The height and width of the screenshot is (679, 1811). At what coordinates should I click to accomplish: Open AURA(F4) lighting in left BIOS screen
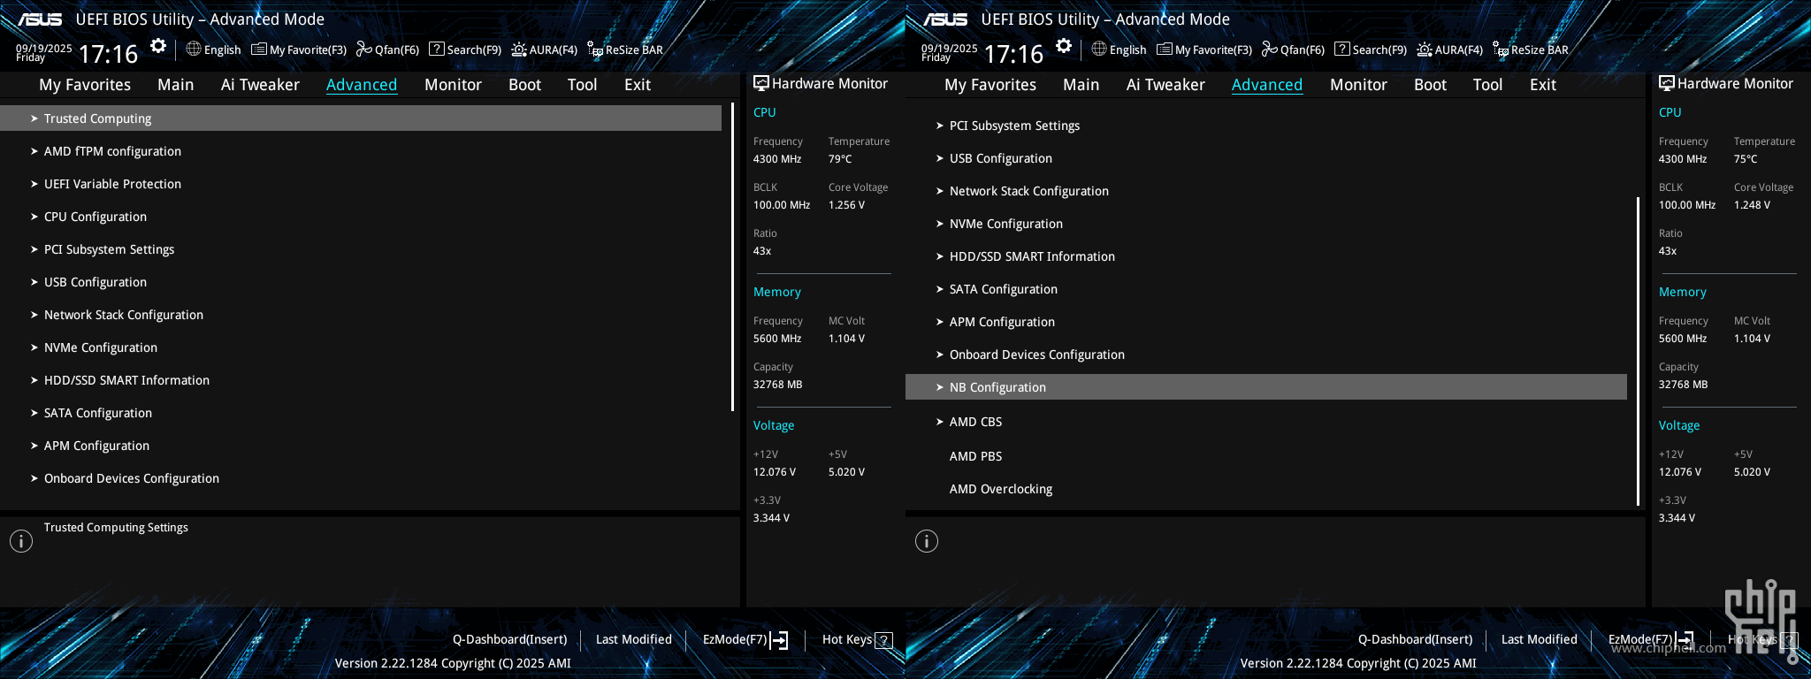coord(545,50)
